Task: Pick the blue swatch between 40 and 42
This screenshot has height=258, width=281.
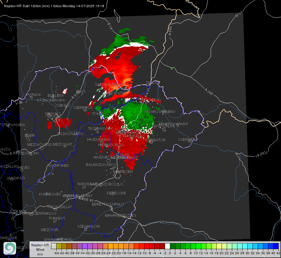Action: click(x=276, y=246)
